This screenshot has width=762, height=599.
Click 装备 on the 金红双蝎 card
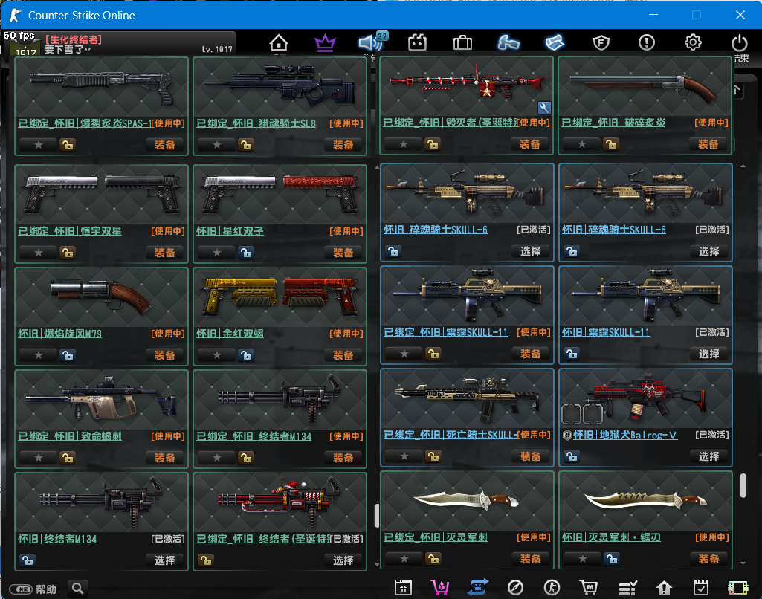pos(343,355)
